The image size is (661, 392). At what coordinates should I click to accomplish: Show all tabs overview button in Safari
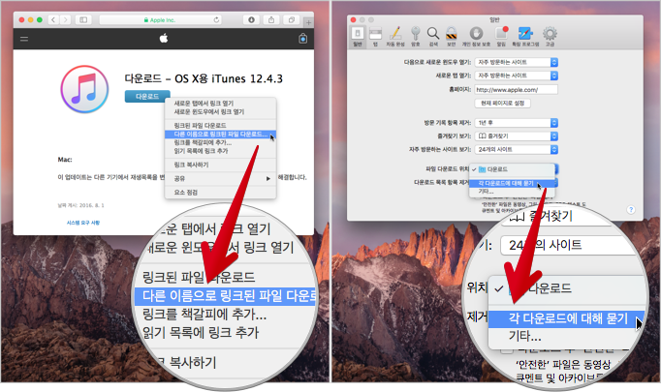click(x=292, y=19)
